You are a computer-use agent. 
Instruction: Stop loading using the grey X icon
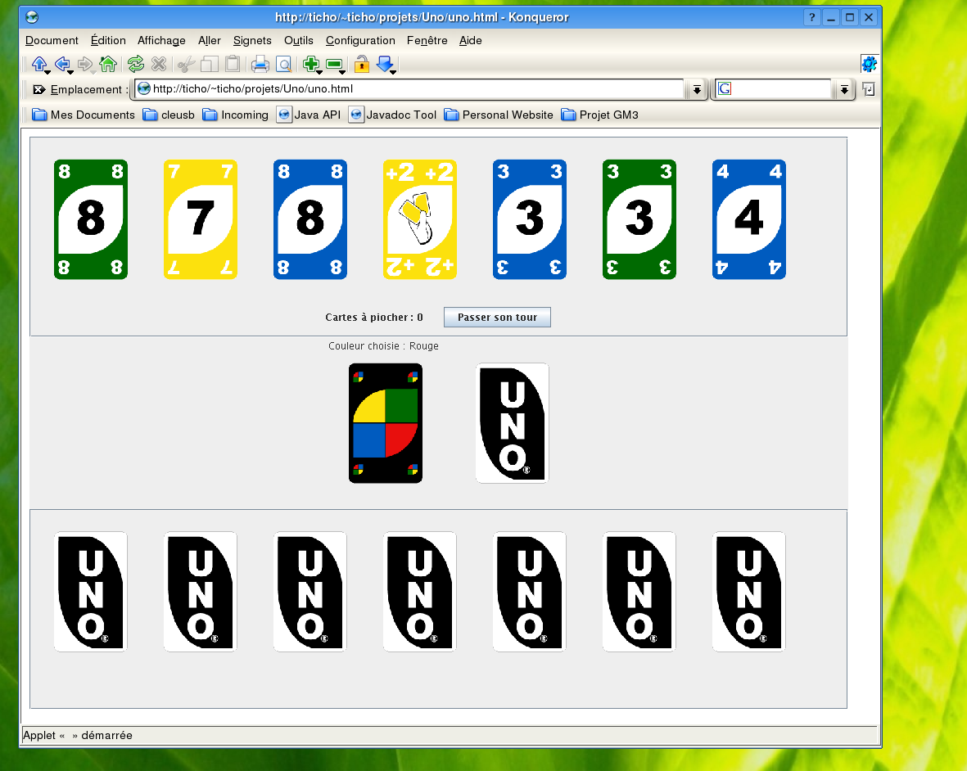[x=159, y=64]
